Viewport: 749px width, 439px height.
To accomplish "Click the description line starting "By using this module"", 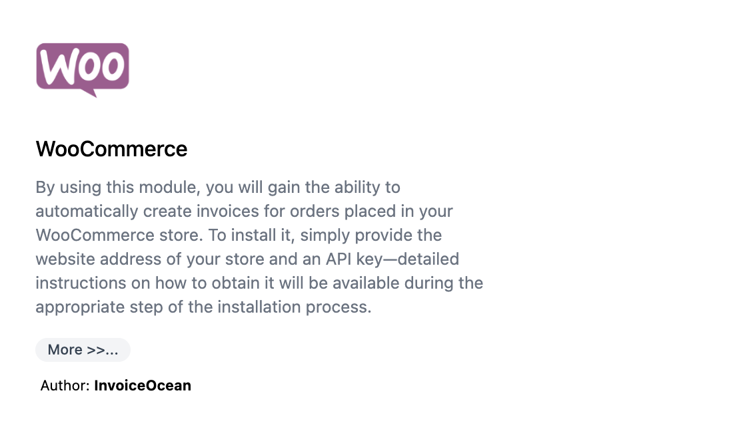I will (218, 188).
